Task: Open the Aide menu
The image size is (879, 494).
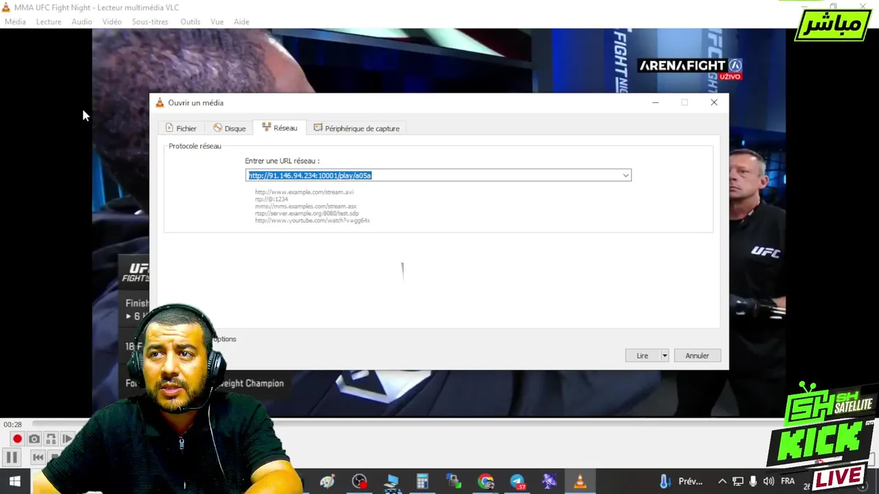Action: click(242, 22)
